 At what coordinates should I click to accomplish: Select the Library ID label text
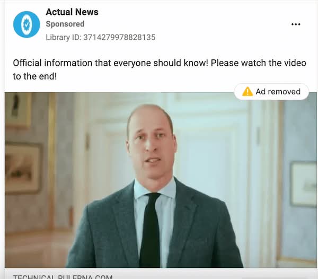[x=63, y=37]
